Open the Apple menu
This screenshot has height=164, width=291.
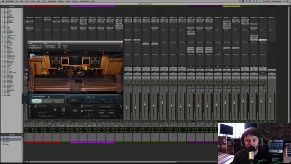point(3,1)
